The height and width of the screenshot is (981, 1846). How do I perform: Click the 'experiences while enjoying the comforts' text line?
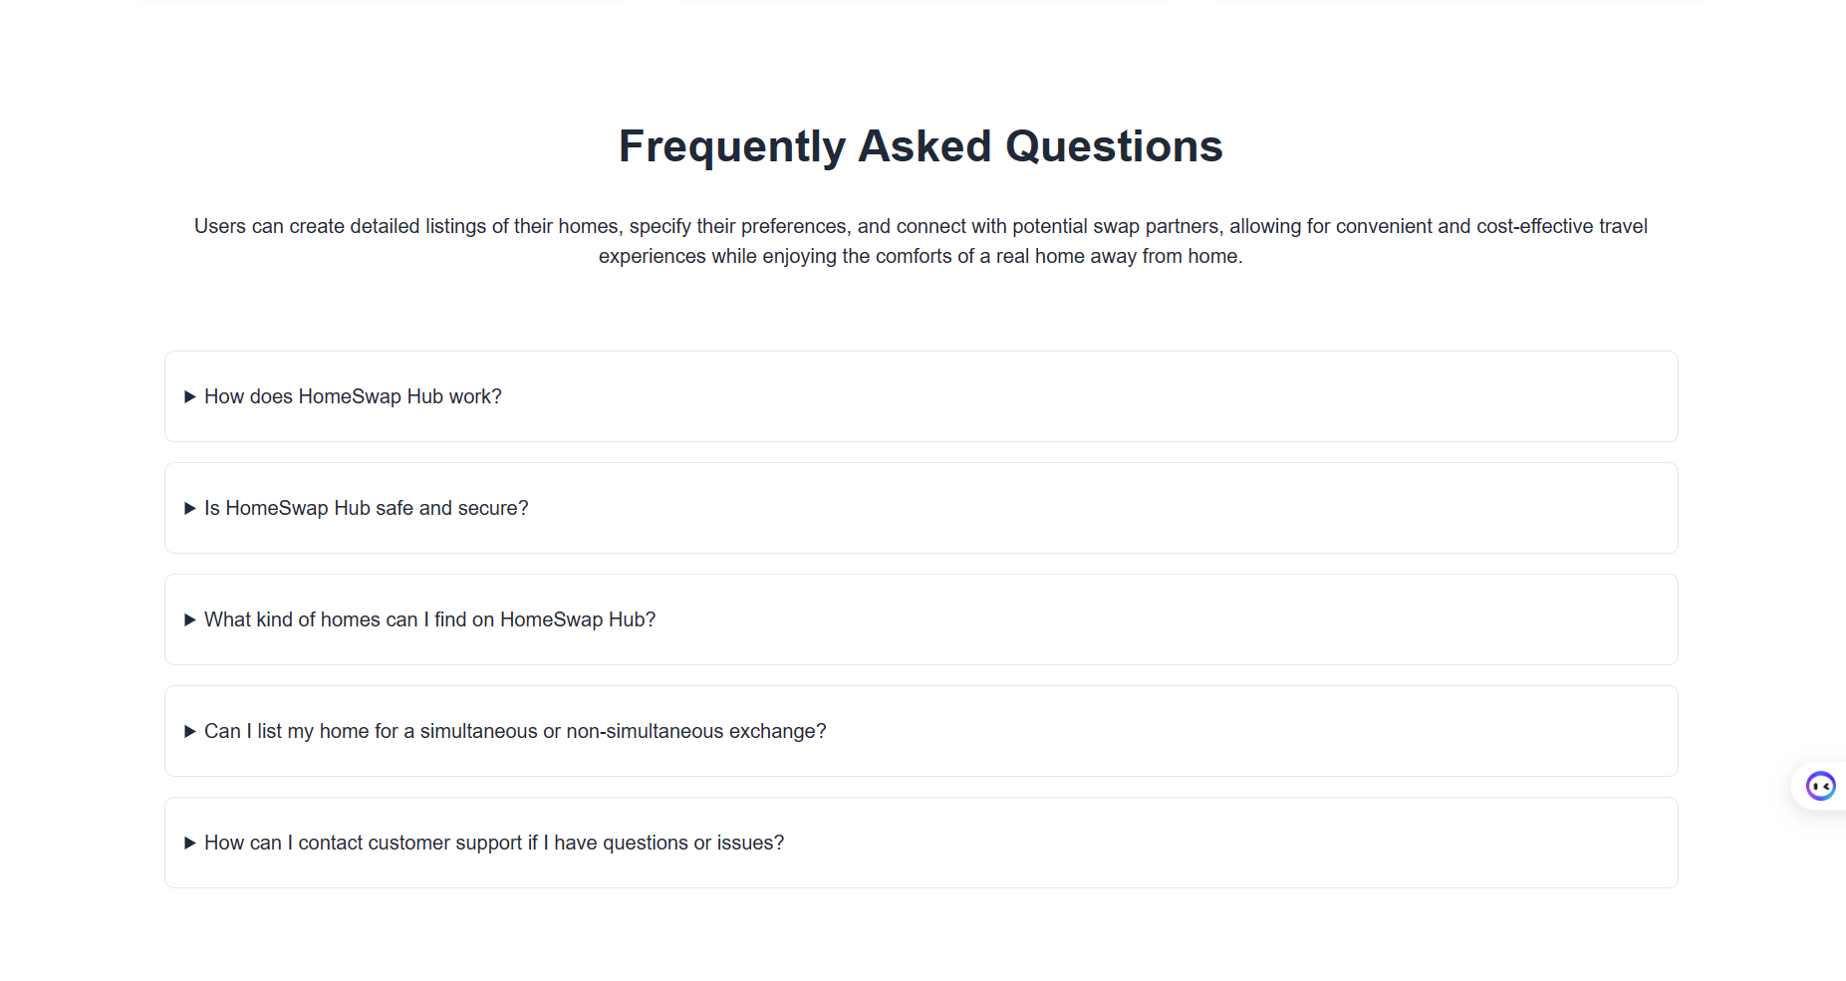click(x=921, y=256)
